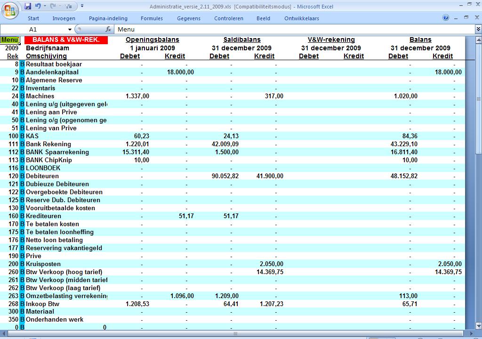Expand the Customize Quick Access Toolbar dropdown

point(82,6)
